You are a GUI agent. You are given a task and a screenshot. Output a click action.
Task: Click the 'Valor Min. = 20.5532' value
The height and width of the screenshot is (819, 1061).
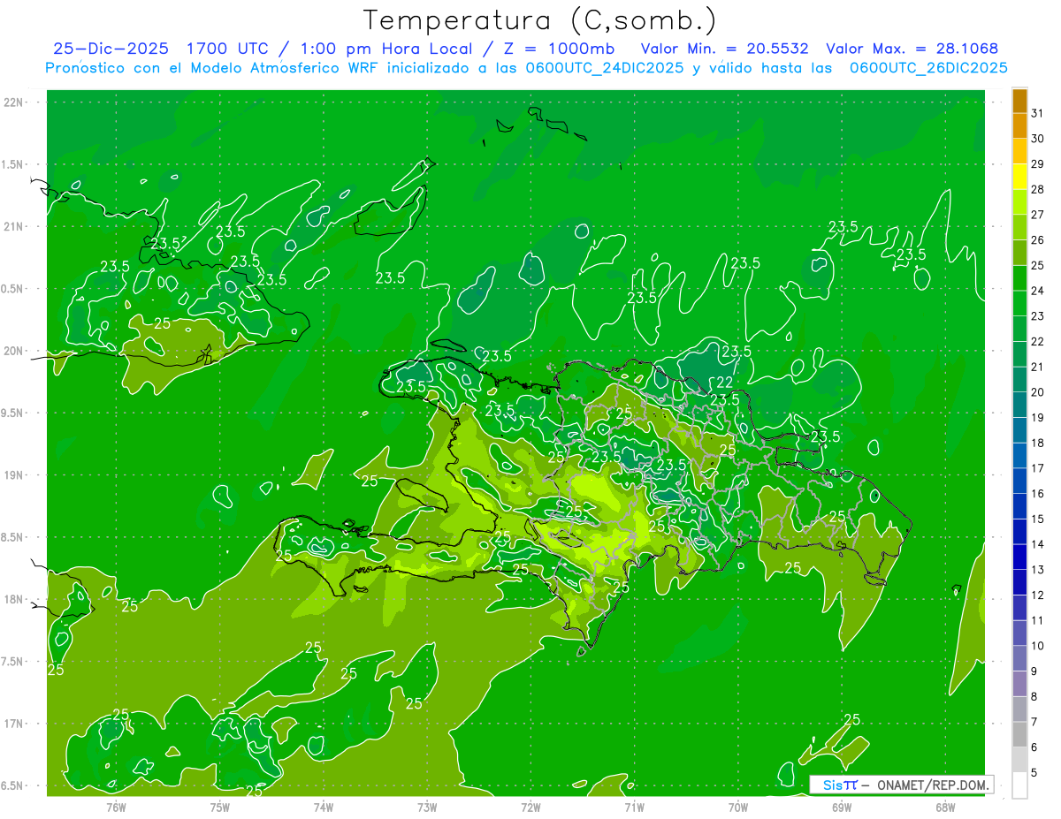pos(724,49)
